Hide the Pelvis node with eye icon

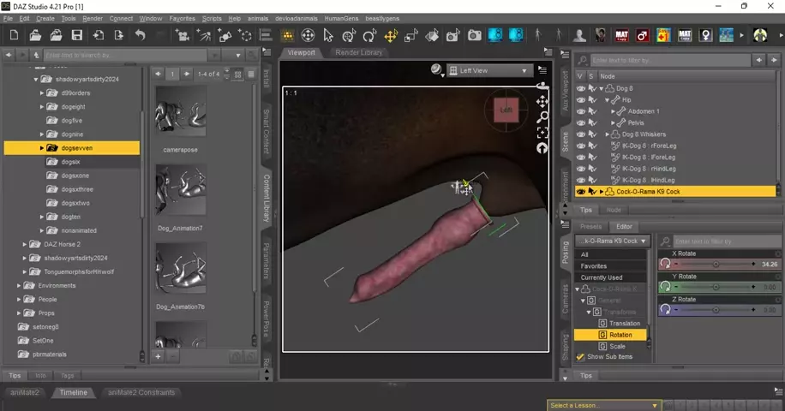(581, 122)
